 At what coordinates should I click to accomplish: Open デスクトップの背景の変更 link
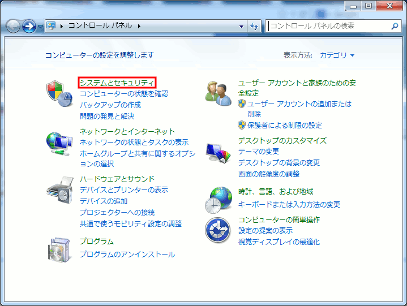coord(279,162)
